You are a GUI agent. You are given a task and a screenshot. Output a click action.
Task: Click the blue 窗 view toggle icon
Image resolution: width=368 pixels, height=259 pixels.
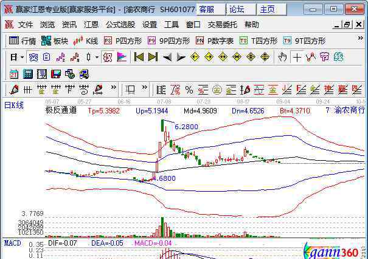33,57
